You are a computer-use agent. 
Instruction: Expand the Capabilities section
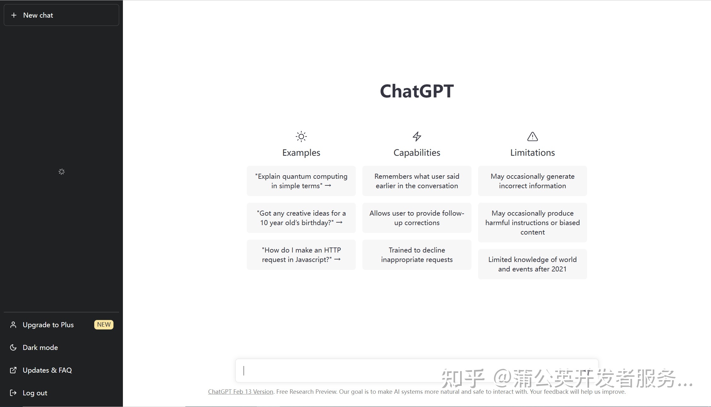click(x=417, y=152)
